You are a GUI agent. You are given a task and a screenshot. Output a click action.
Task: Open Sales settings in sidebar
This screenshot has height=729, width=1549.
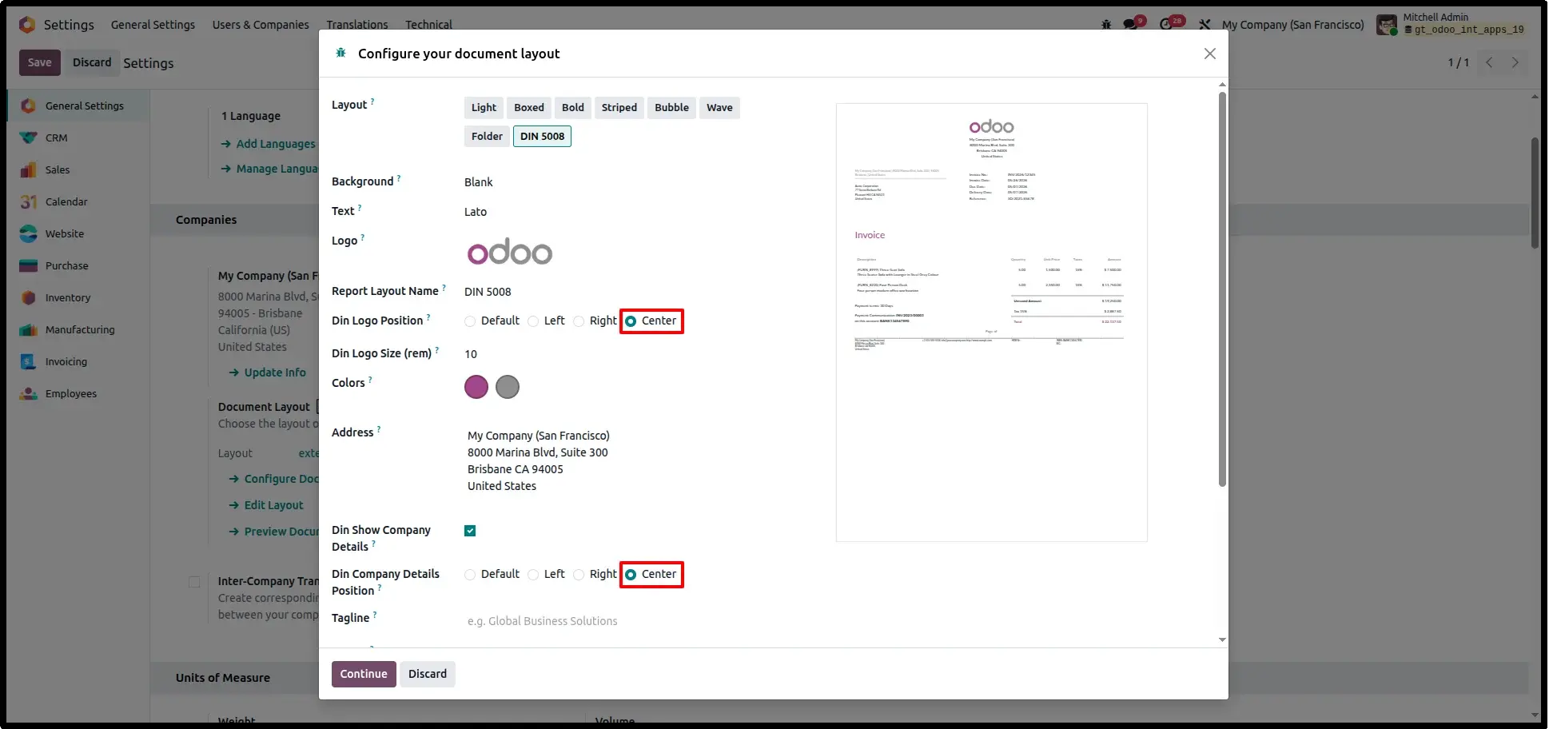[58, 169]
